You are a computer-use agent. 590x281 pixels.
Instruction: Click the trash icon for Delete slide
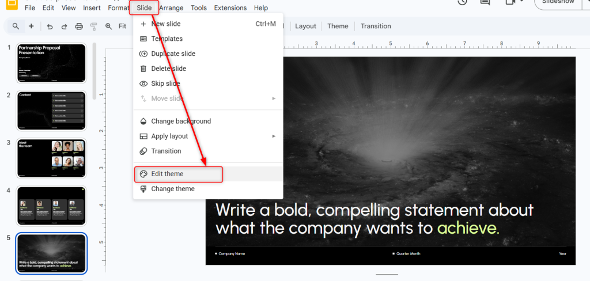[x=143, y=69]
